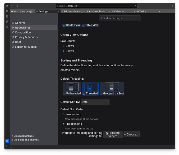Open the hamburger app menu

pyautogui.click(x=172, y=6)
